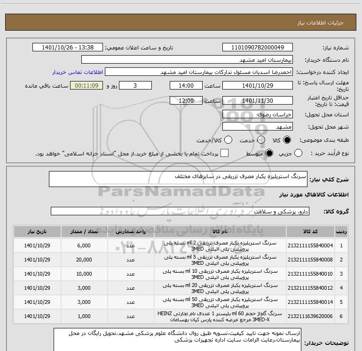
Task: Choose the جزیی purchase process radio
Action: [x=298, y=153]
